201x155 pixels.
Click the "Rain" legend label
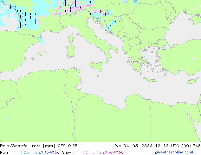tap(4, 152)
